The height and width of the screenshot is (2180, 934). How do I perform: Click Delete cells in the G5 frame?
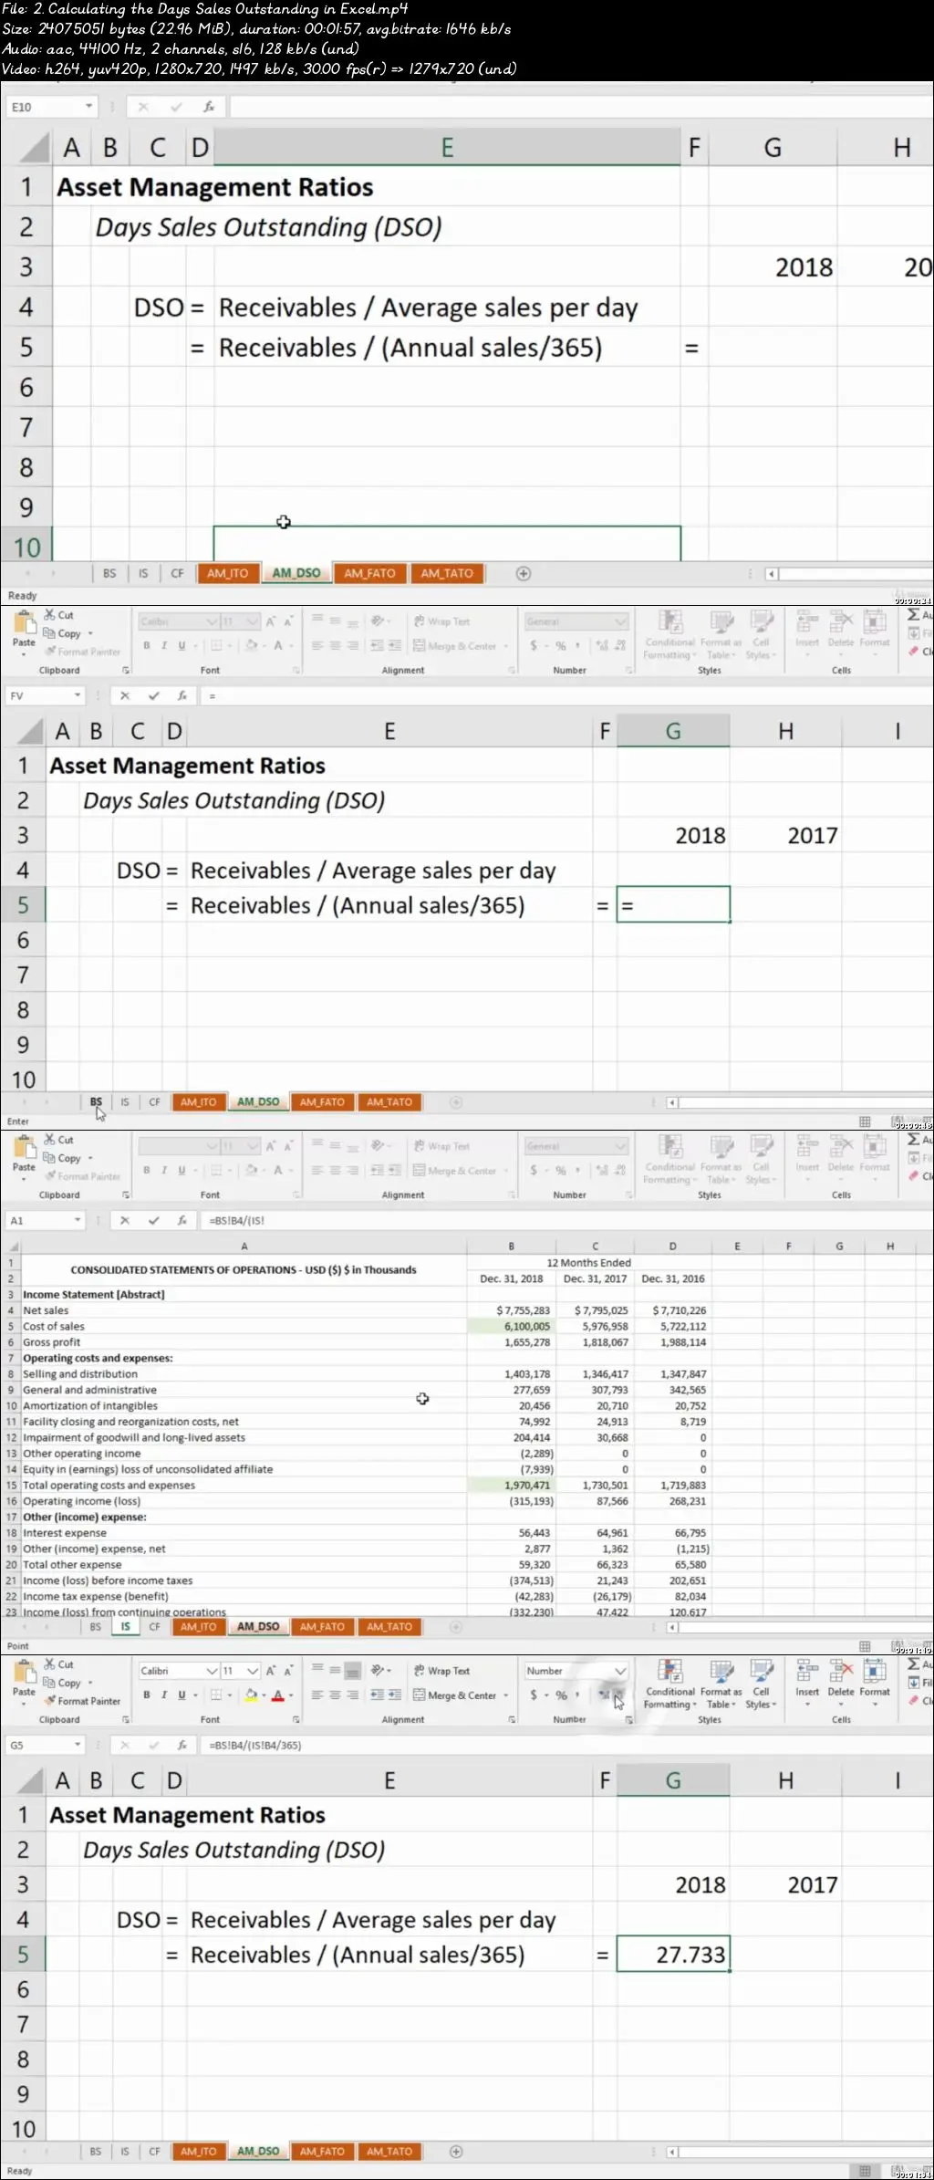841,1682
